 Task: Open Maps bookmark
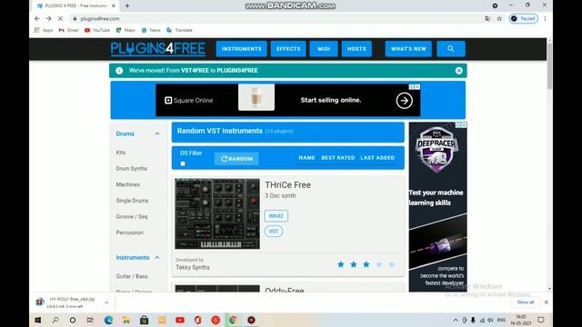click(125, 30)
